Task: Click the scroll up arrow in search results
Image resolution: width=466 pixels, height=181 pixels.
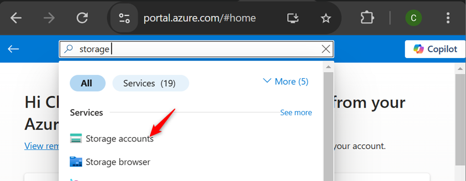Action: click(x=328, y=67)
